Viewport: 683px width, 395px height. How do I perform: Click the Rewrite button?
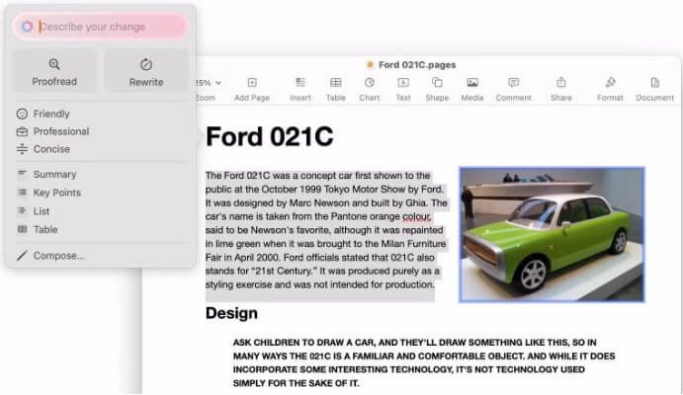point(146,71)
